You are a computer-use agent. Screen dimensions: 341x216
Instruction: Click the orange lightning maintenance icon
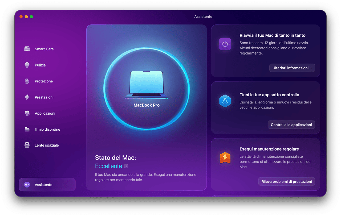(225, 158)
